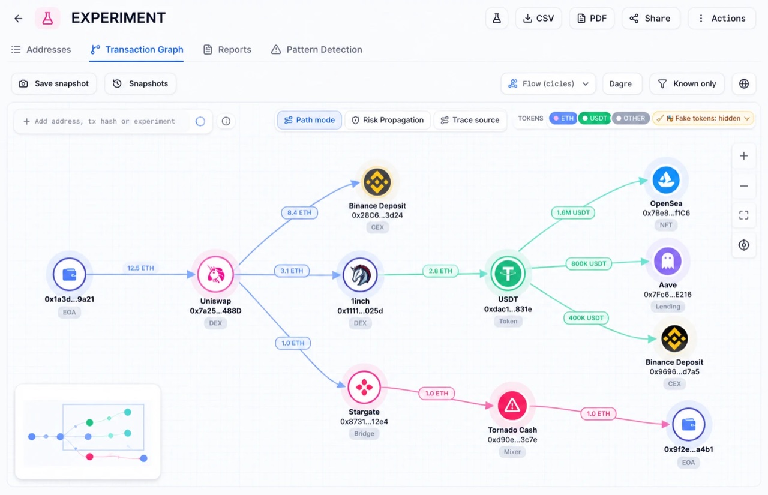
Task: Recenter graph with the target icon
Action: click(x=744, y=245)
